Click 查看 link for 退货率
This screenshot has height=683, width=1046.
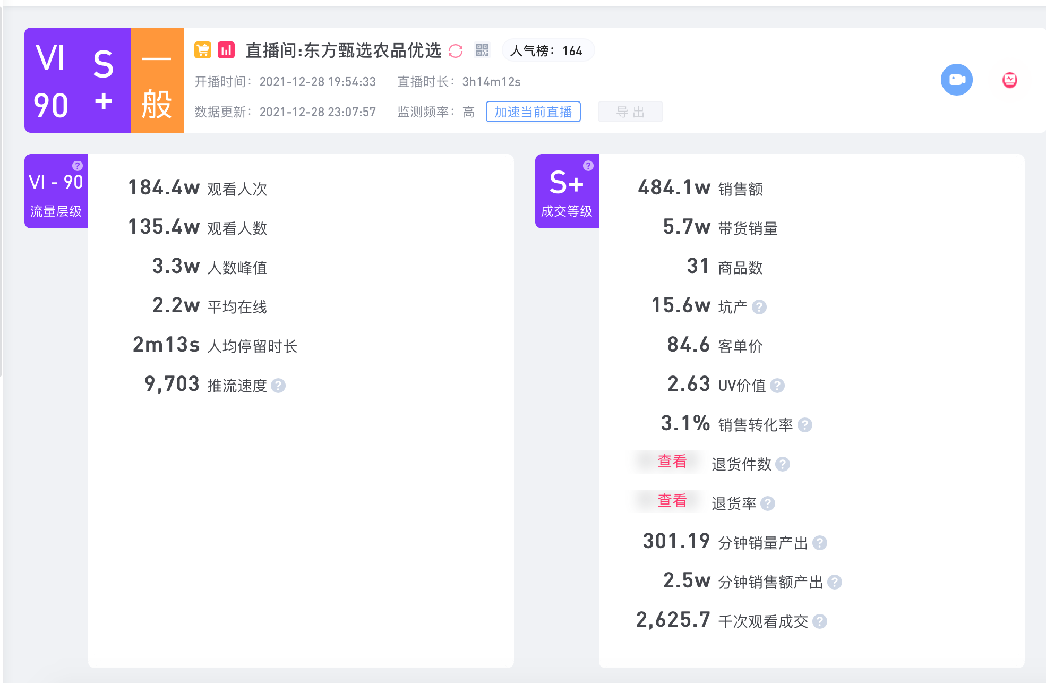(x=672, y=501)
